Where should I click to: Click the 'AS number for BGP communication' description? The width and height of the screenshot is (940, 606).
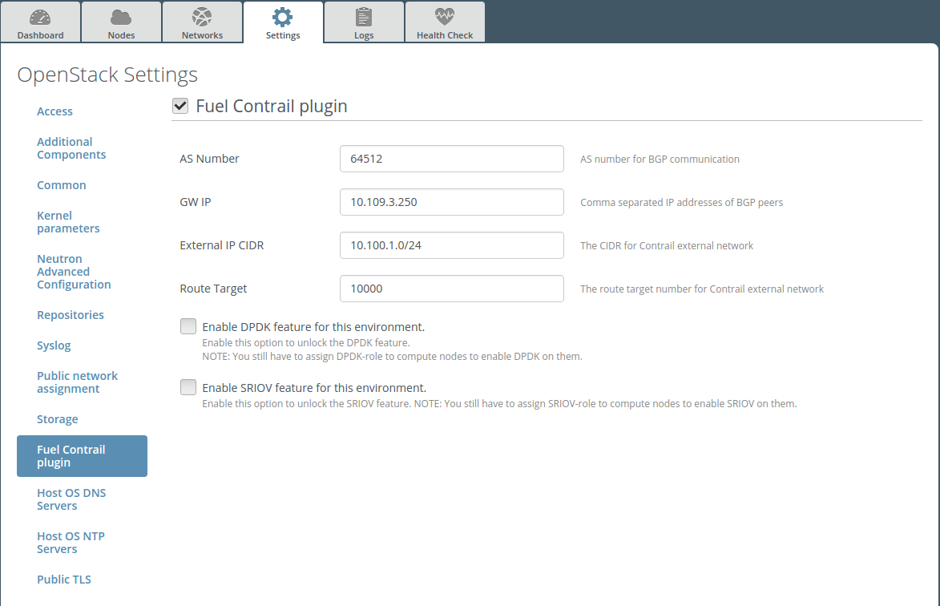pos(660,160)
